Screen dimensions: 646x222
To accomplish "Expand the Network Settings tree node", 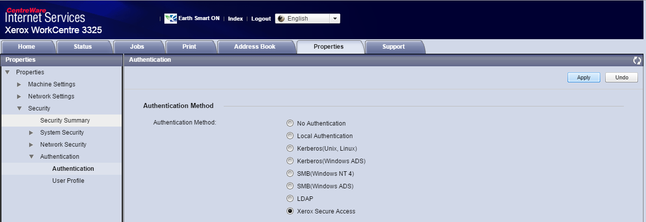I will click(x=19, y=96).
